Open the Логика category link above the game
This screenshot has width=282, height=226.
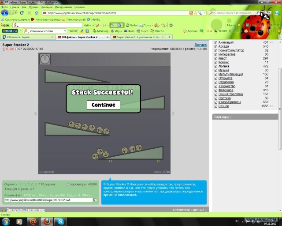[200, 45]
